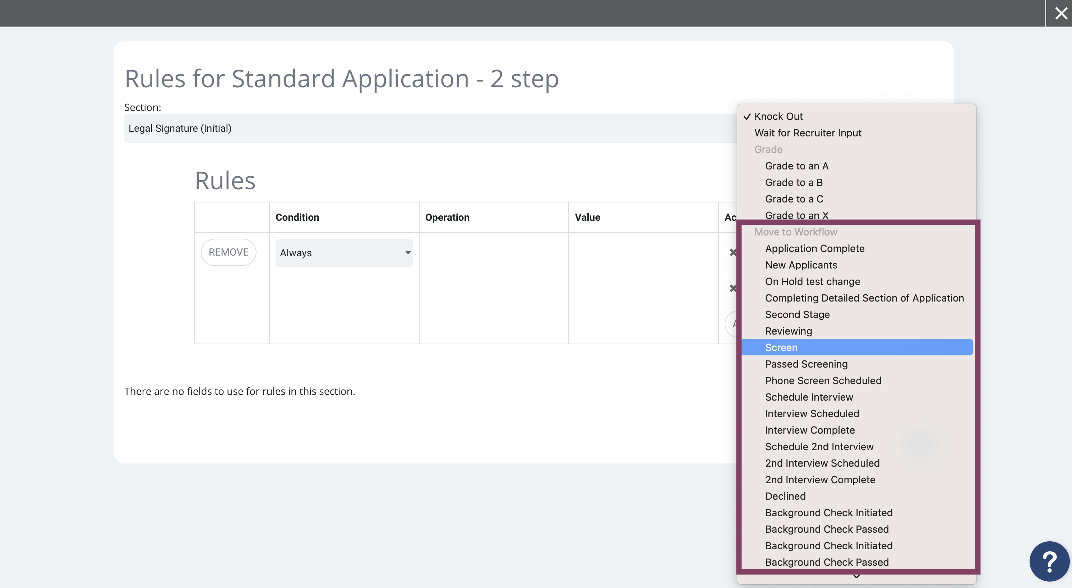Select Interview Scheduled option
This screenshot has width=1072, height=588.
pyautogui.click(x=857, y=414)
